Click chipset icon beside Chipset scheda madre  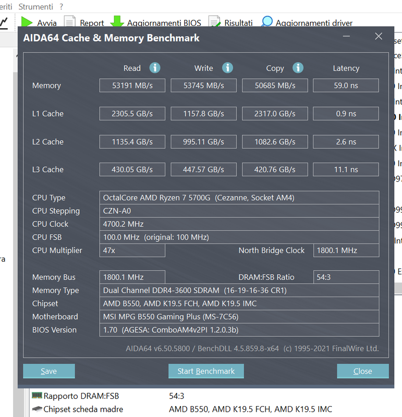pos(37,409)
